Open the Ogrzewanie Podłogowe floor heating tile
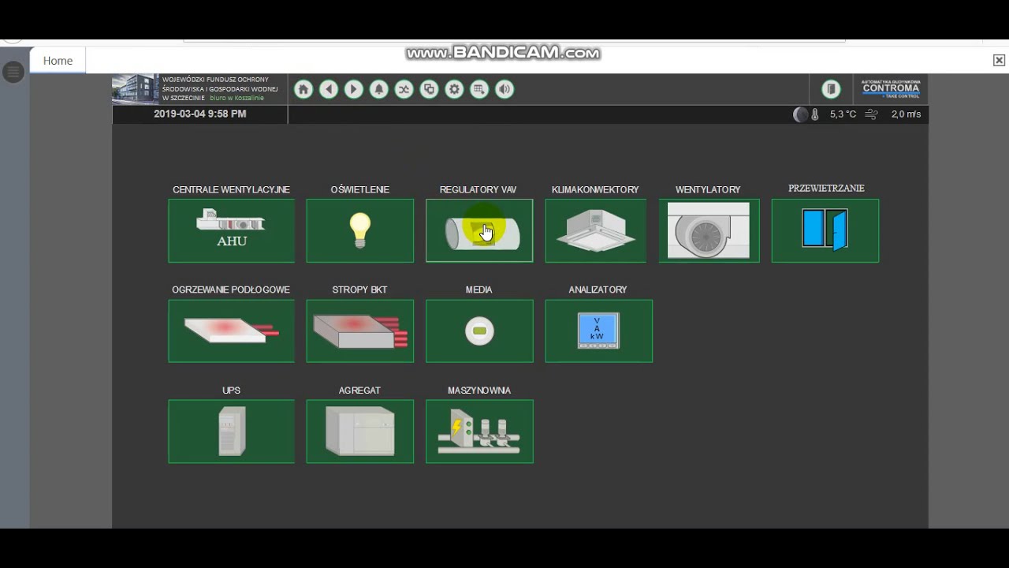 coord(232,331)
